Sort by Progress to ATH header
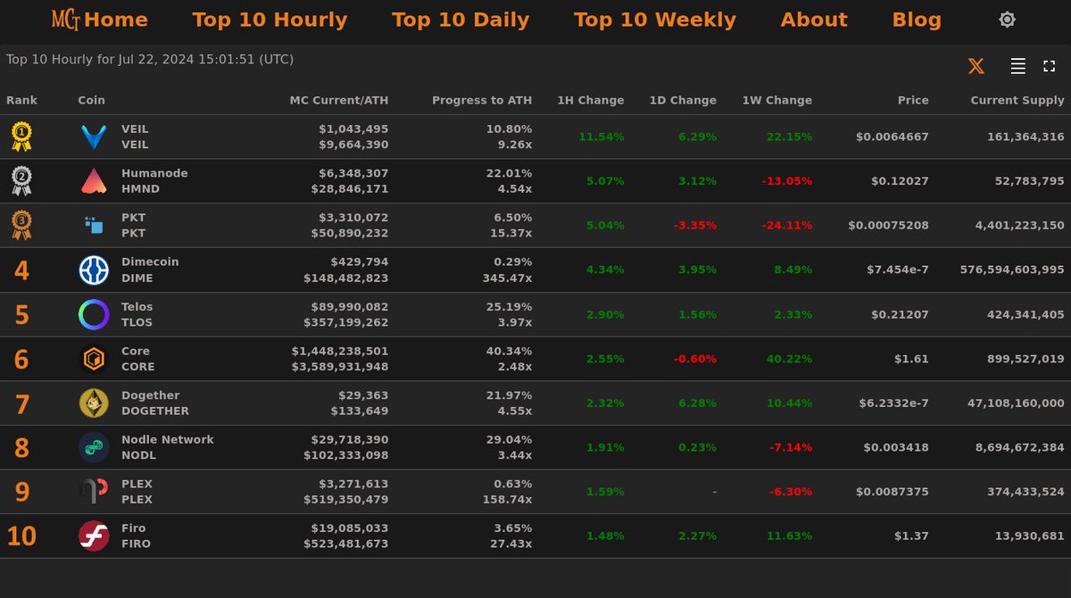Viewport: 1071px width, 598px height. point(482,100)
